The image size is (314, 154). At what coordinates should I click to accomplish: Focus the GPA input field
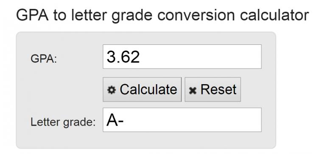[182, 57]
